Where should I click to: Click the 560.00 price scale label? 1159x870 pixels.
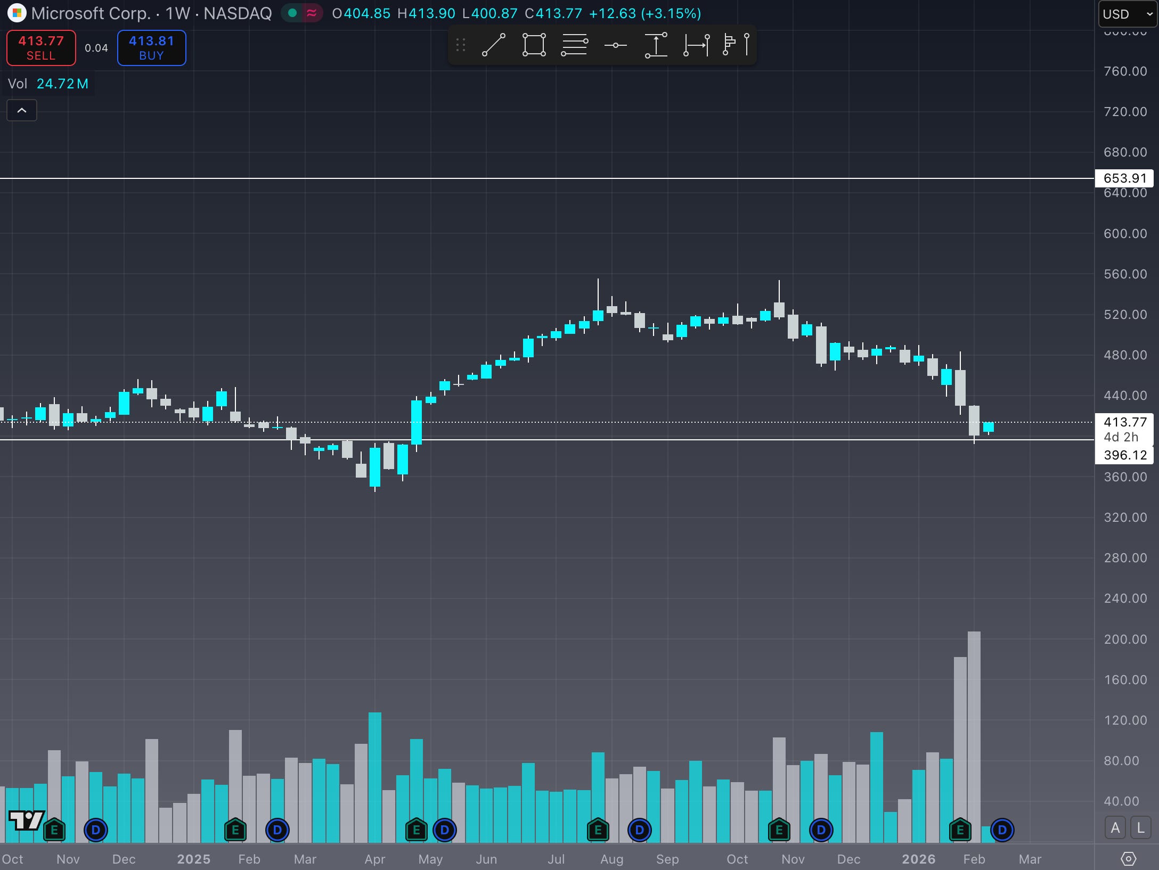point(1125,274)
